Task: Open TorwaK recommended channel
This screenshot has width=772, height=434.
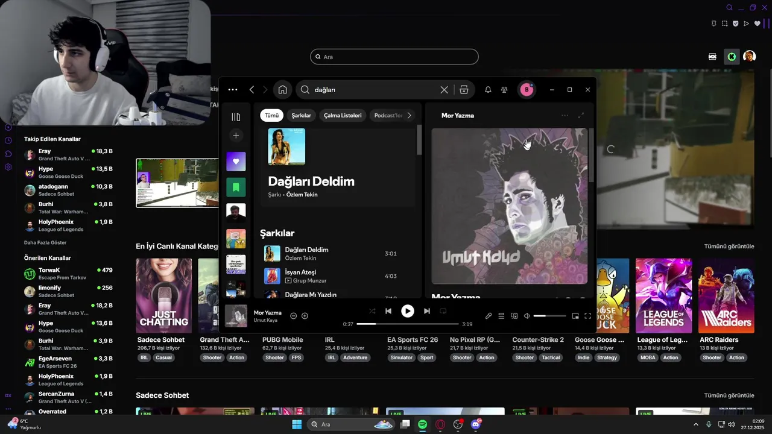Action: point(68,274)
